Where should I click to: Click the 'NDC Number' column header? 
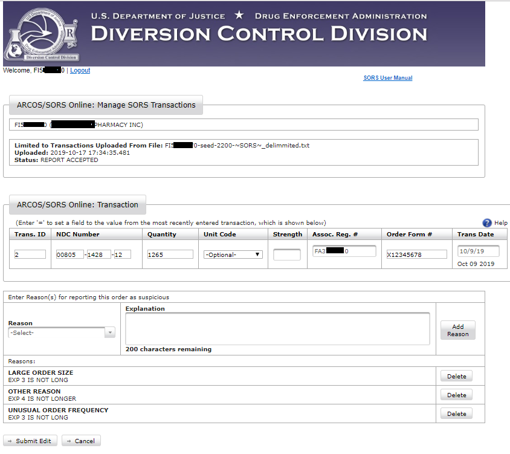click(78, 235)
